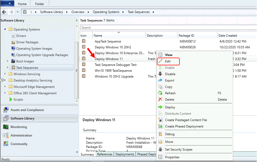Open the blue application menu button
Screen dimensions: 257x162
(7, 3)
